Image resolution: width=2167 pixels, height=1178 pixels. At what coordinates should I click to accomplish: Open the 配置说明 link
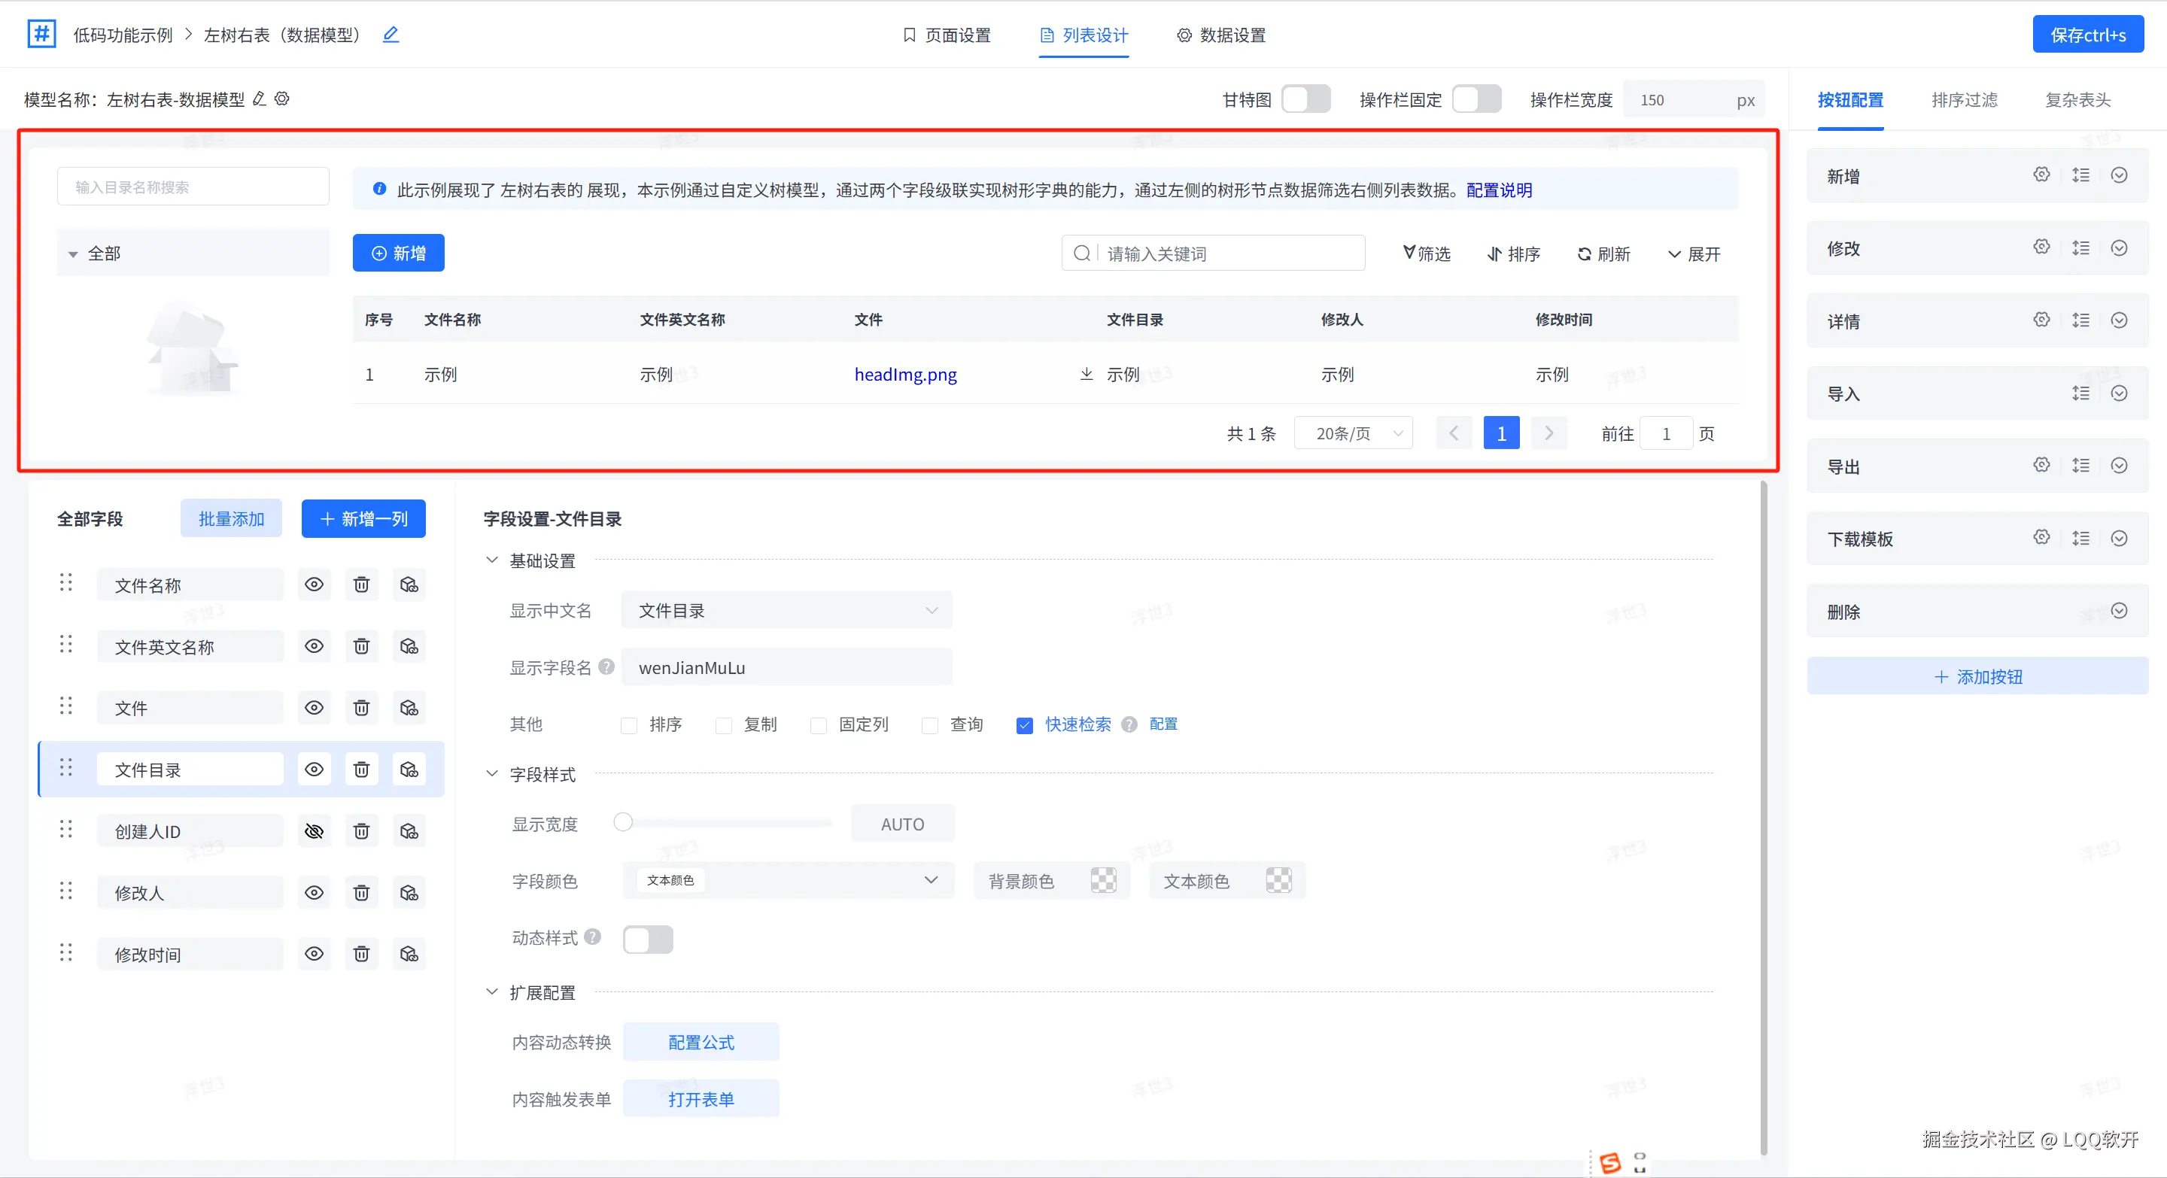tap(1498, 190)
